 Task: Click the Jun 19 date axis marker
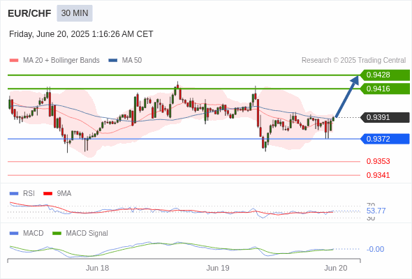pyautogui.click(x=218, y=268)
